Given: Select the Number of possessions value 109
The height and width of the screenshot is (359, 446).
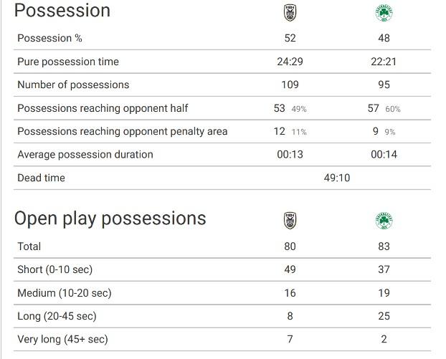Looking at the screenshot, I should click(290, 85).
